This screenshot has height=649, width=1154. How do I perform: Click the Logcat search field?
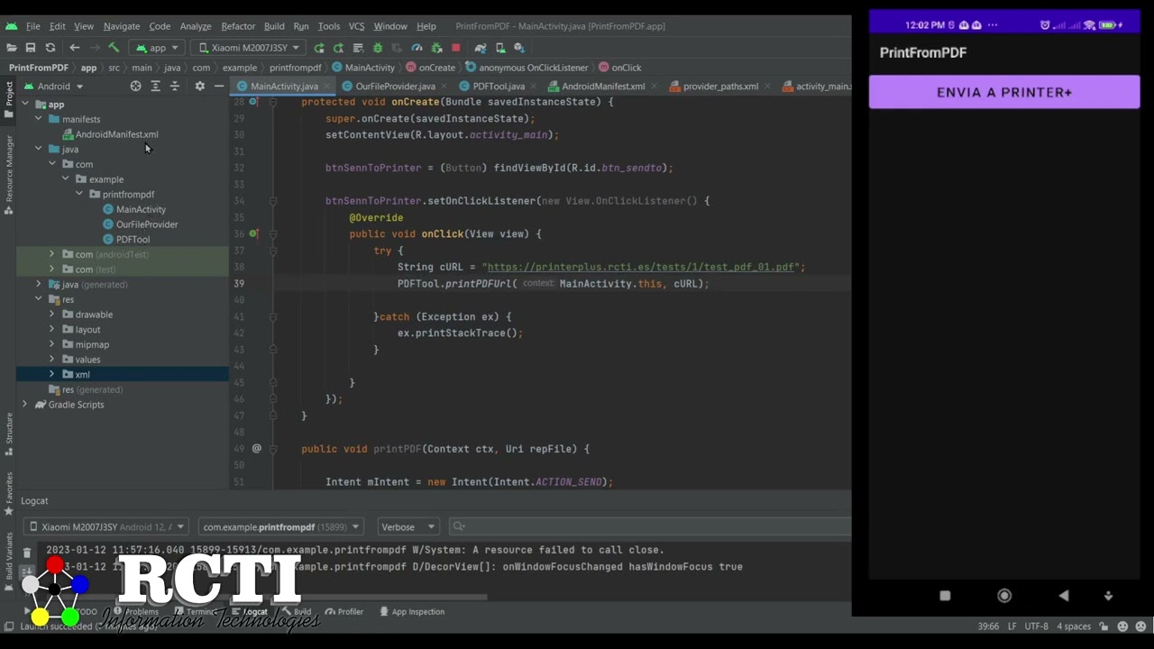649,527
